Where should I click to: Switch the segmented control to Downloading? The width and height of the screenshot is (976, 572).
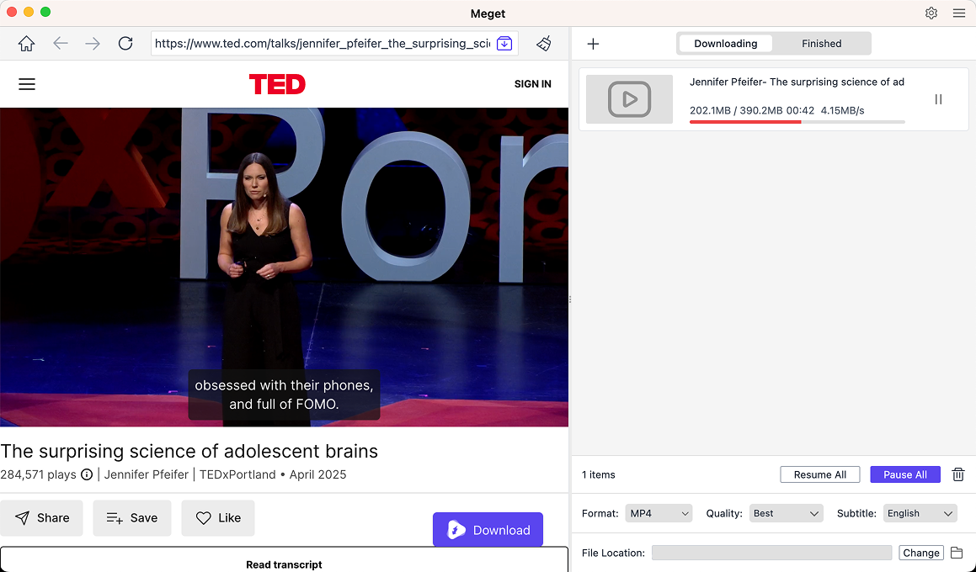(725, 43)
